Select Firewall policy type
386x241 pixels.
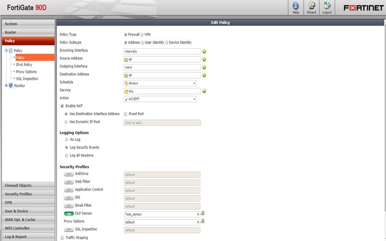125,35
